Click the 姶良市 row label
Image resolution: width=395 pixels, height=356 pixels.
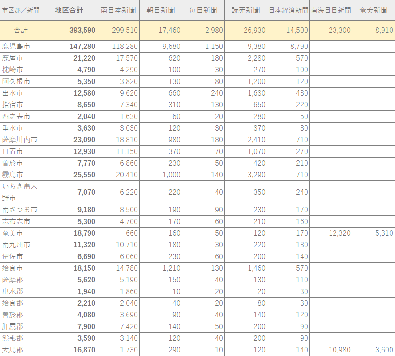13,268
